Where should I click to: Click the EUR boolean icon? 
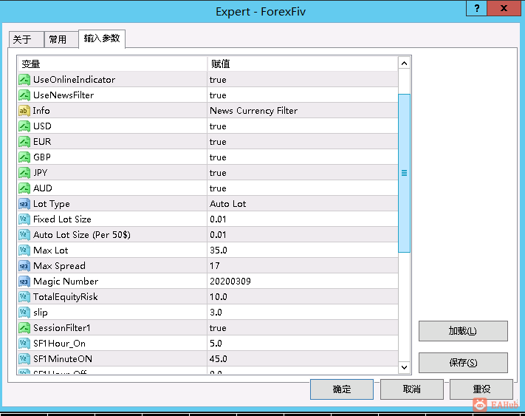(x=24, y=142)
